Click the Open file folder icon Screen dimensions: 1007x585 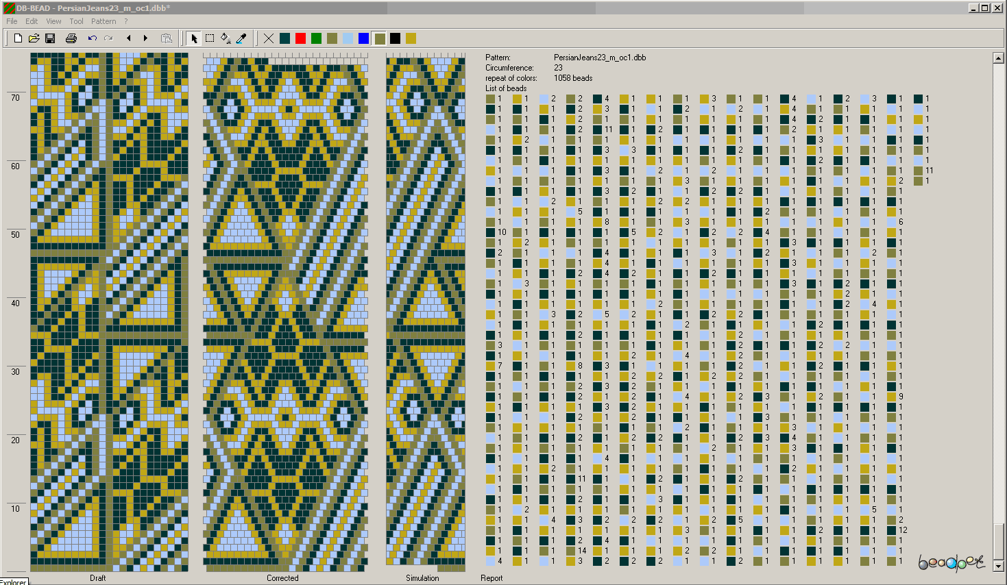tap(34, 38)
